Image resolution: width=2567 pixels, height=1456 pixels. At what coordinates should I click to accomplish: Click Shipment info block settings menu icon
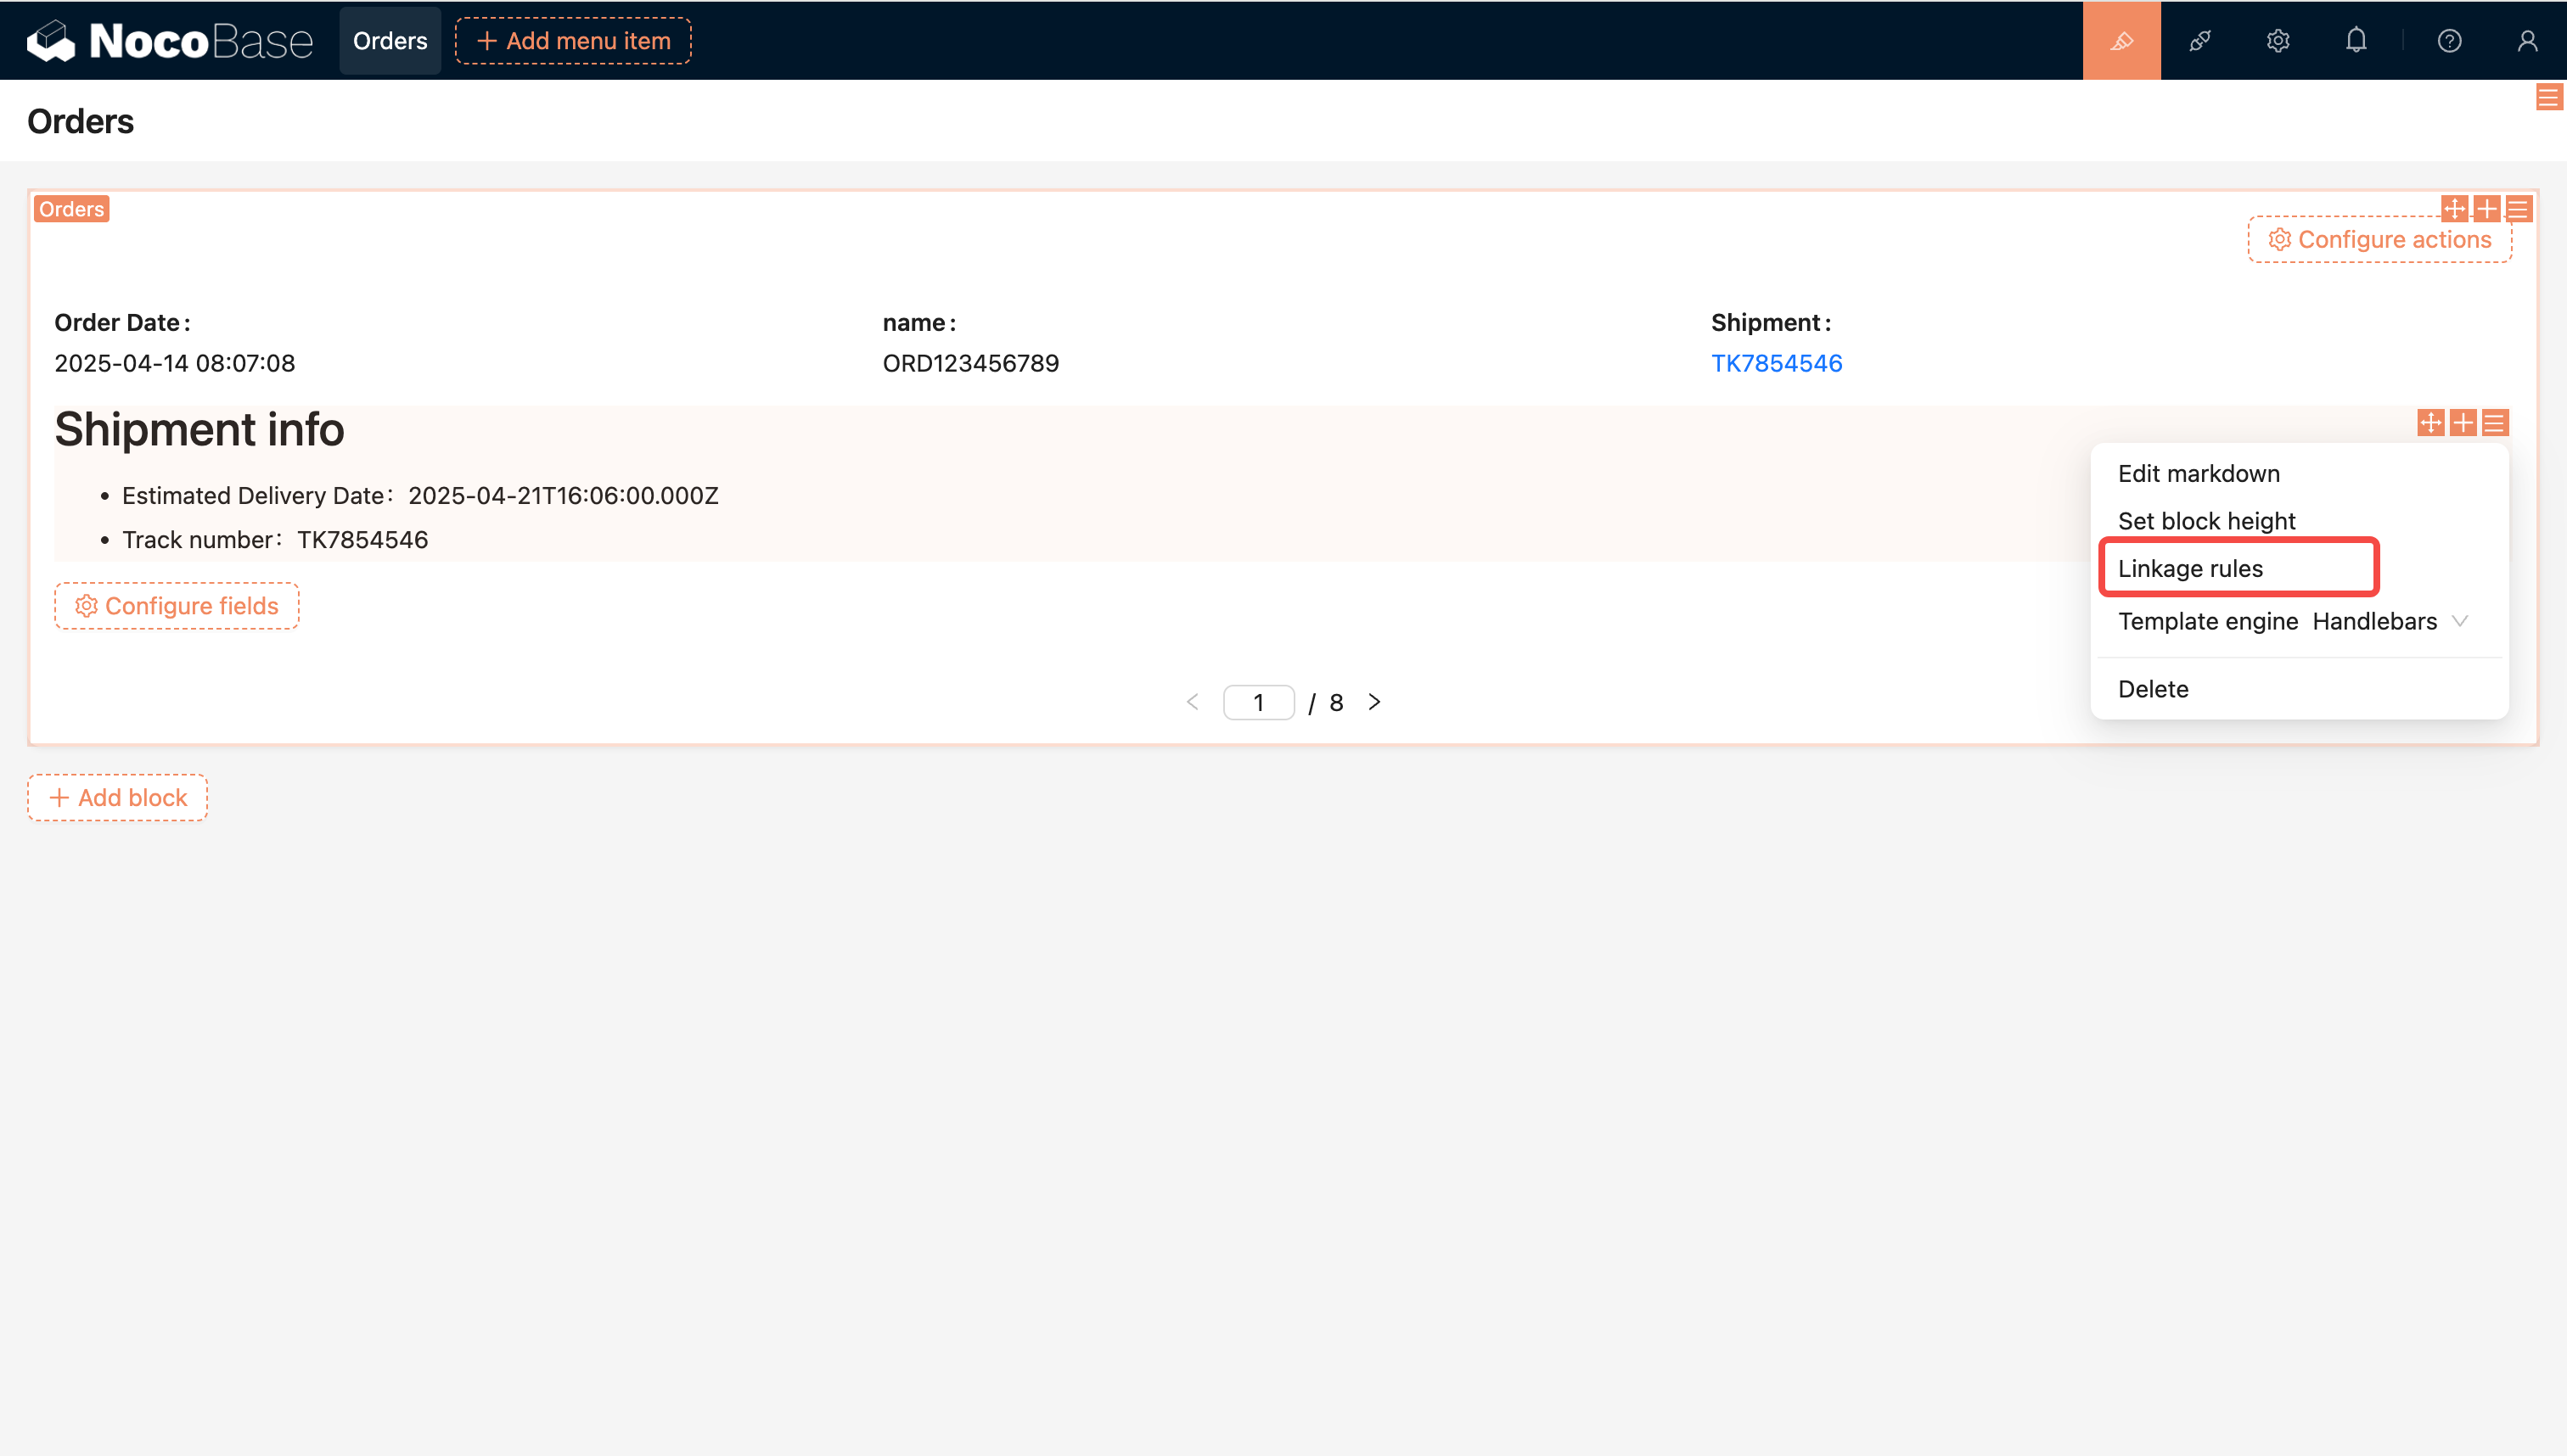2494,422
